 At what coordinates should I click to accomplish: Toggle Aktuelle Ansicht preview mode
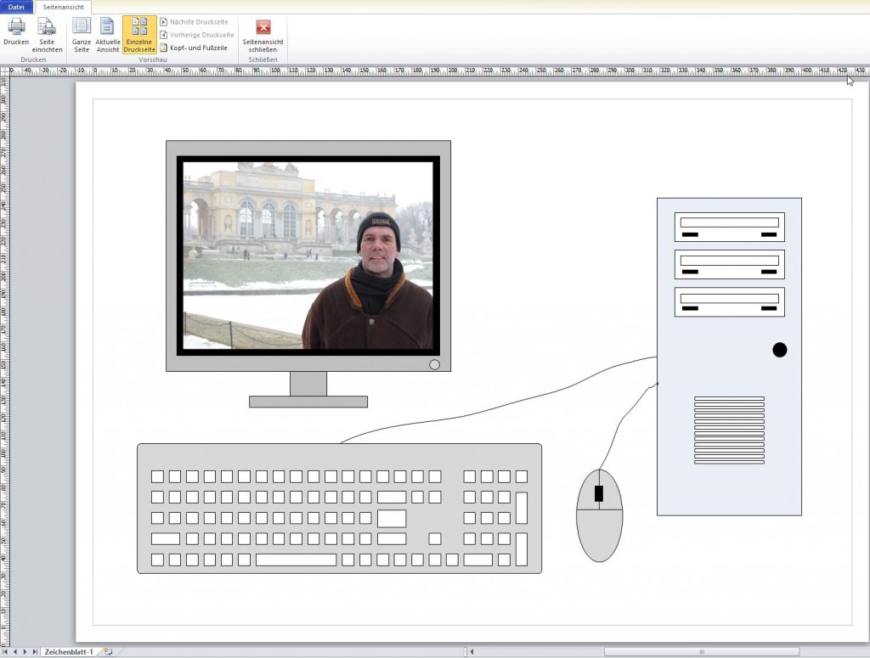[x=107, y=32]
